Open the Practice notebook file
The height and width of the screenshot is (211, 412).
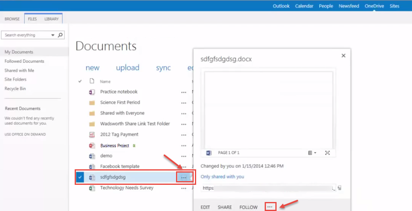coord(119,92)
